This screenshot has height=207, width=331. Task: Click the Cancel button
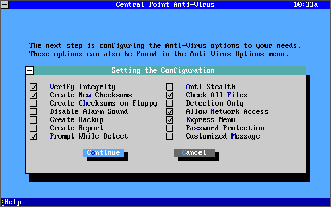click(x=194, y=153)
